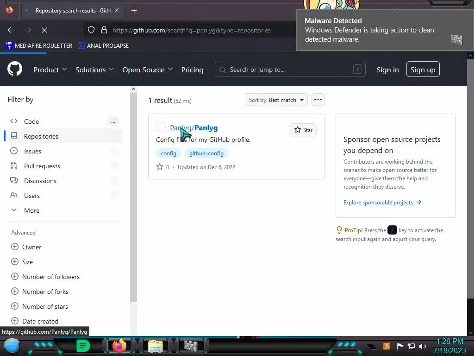Click the Discussions filter speech icon
474x356 pixels.
[x=14, y=180]
